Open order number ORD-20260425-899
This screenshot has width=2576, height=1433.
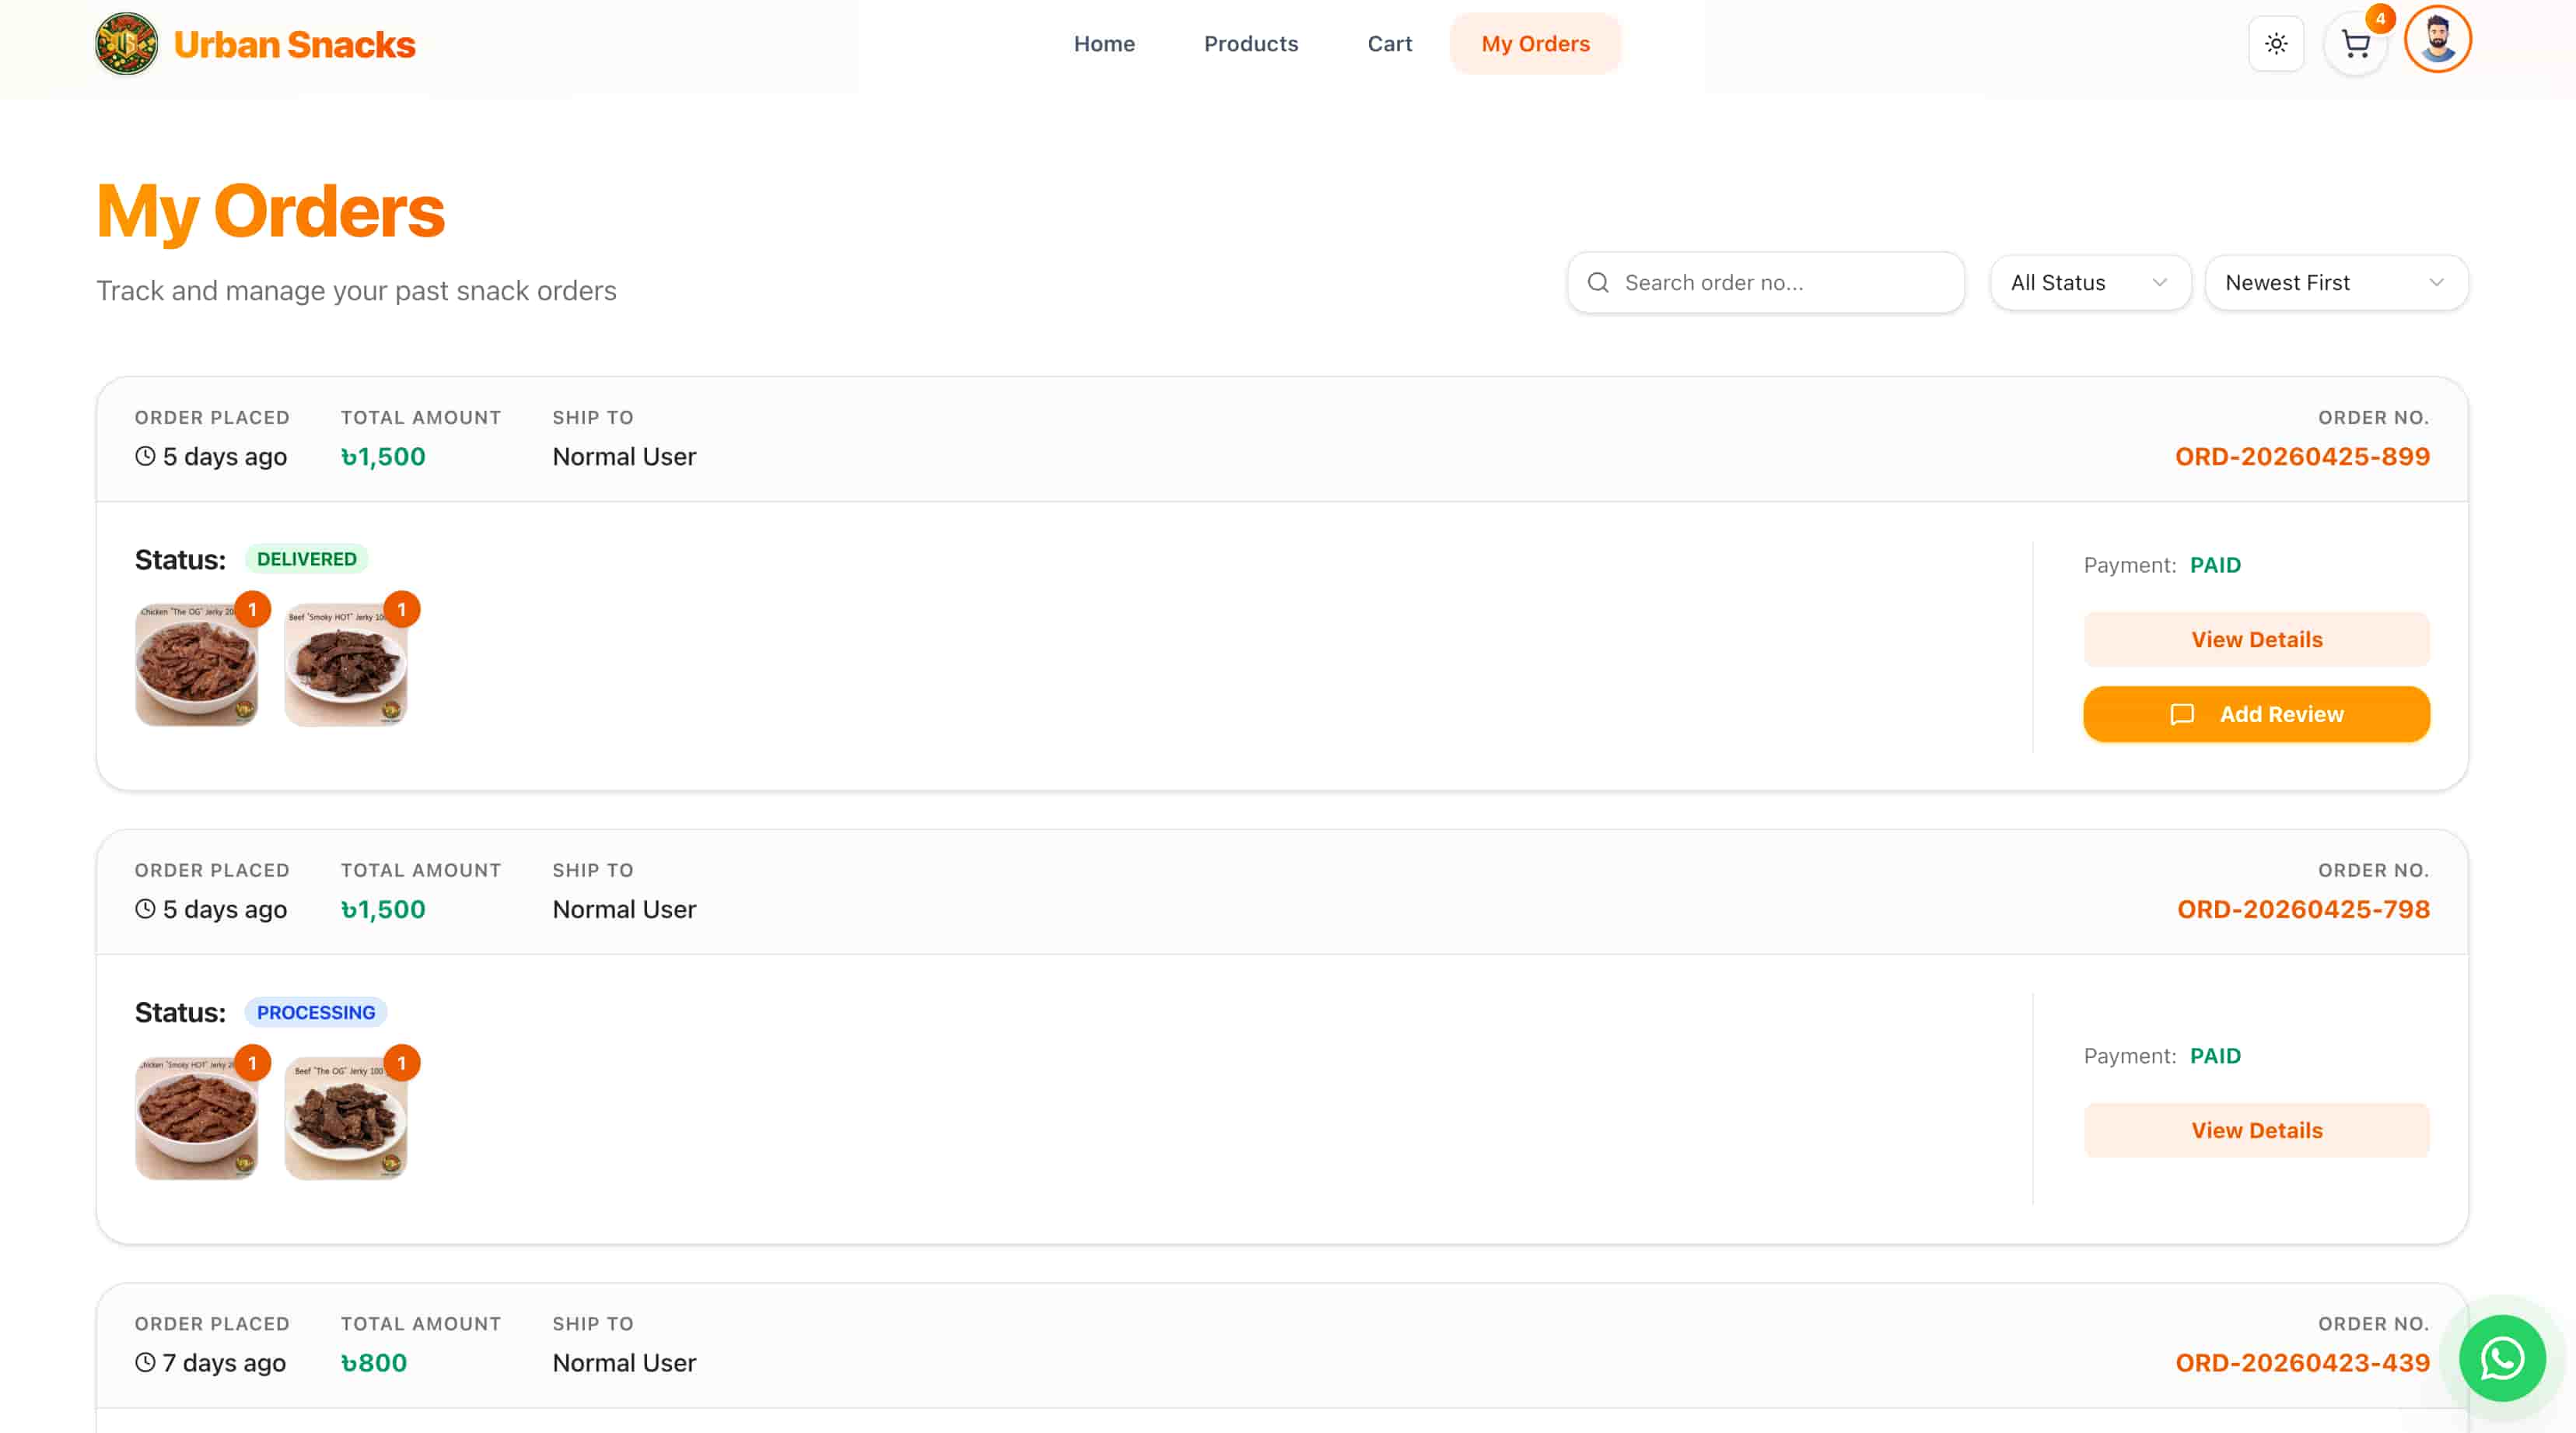pyautogui.click(x=2302, y=457)
